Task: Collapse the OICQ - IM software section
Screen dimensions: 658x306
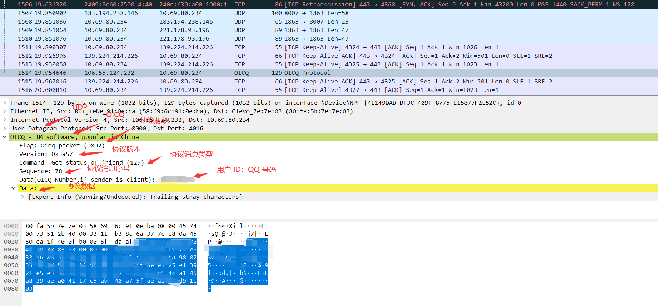Action: [5, 137]
